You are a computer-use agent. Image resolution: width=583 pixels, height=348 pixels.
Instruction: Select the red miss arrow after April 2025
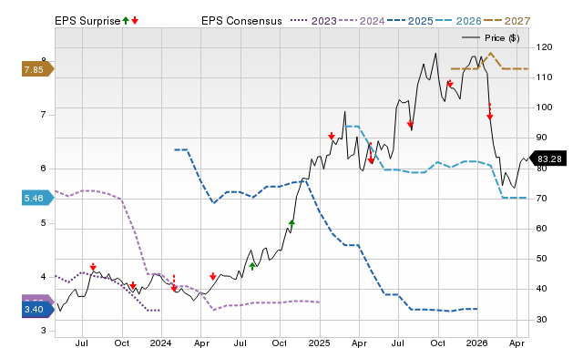371,153
